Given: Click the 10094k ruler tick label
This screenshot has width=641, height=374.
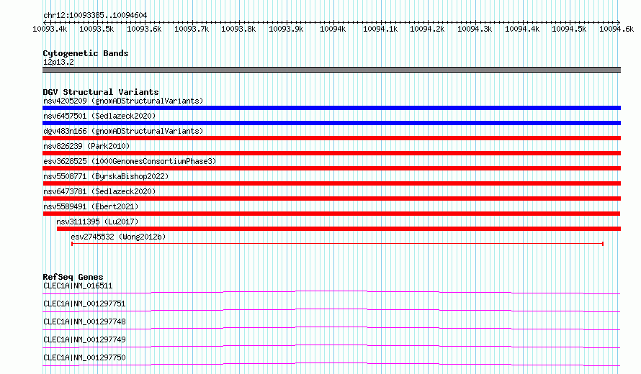Looking at the screenshot, I should pyautogui.click(x=333, y=29).
